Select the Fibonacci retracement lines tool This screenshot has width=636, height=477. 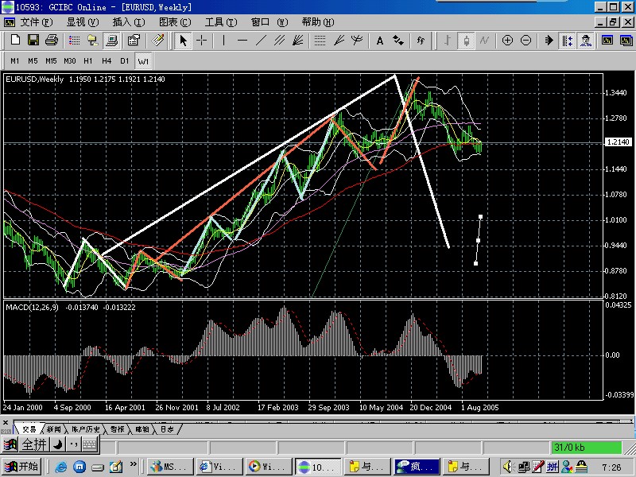click(320, 41)
